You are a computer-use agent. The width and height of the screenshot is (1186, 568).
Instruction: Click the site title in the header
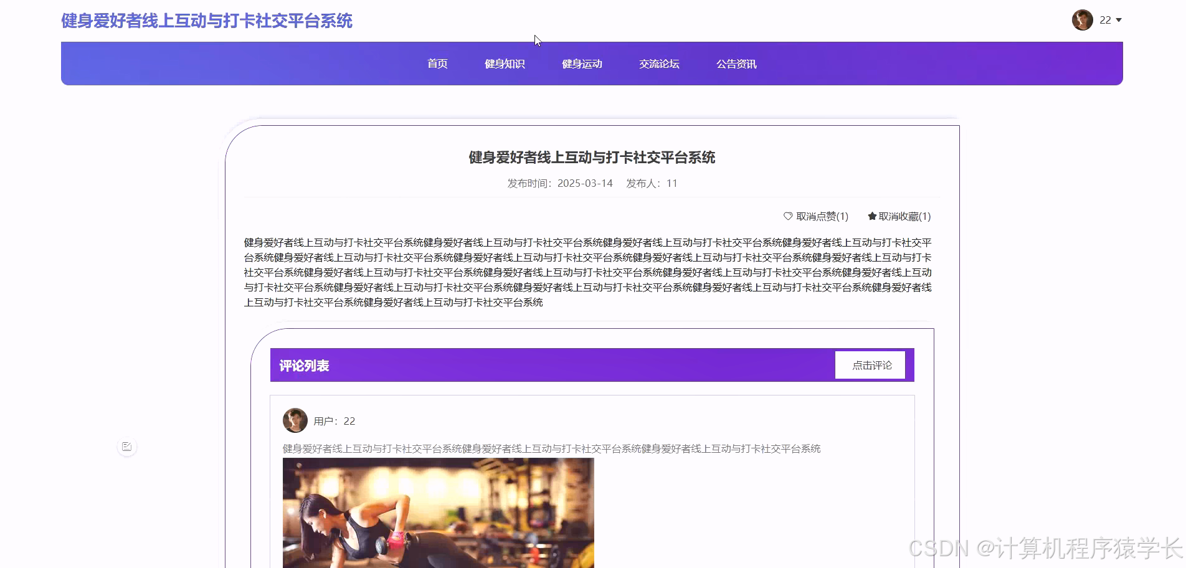pyautogui.click(x=207, y=21)
